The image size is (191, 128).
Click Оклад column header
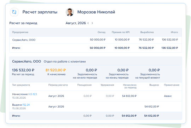pyautogui.click(x=102, y=32)
